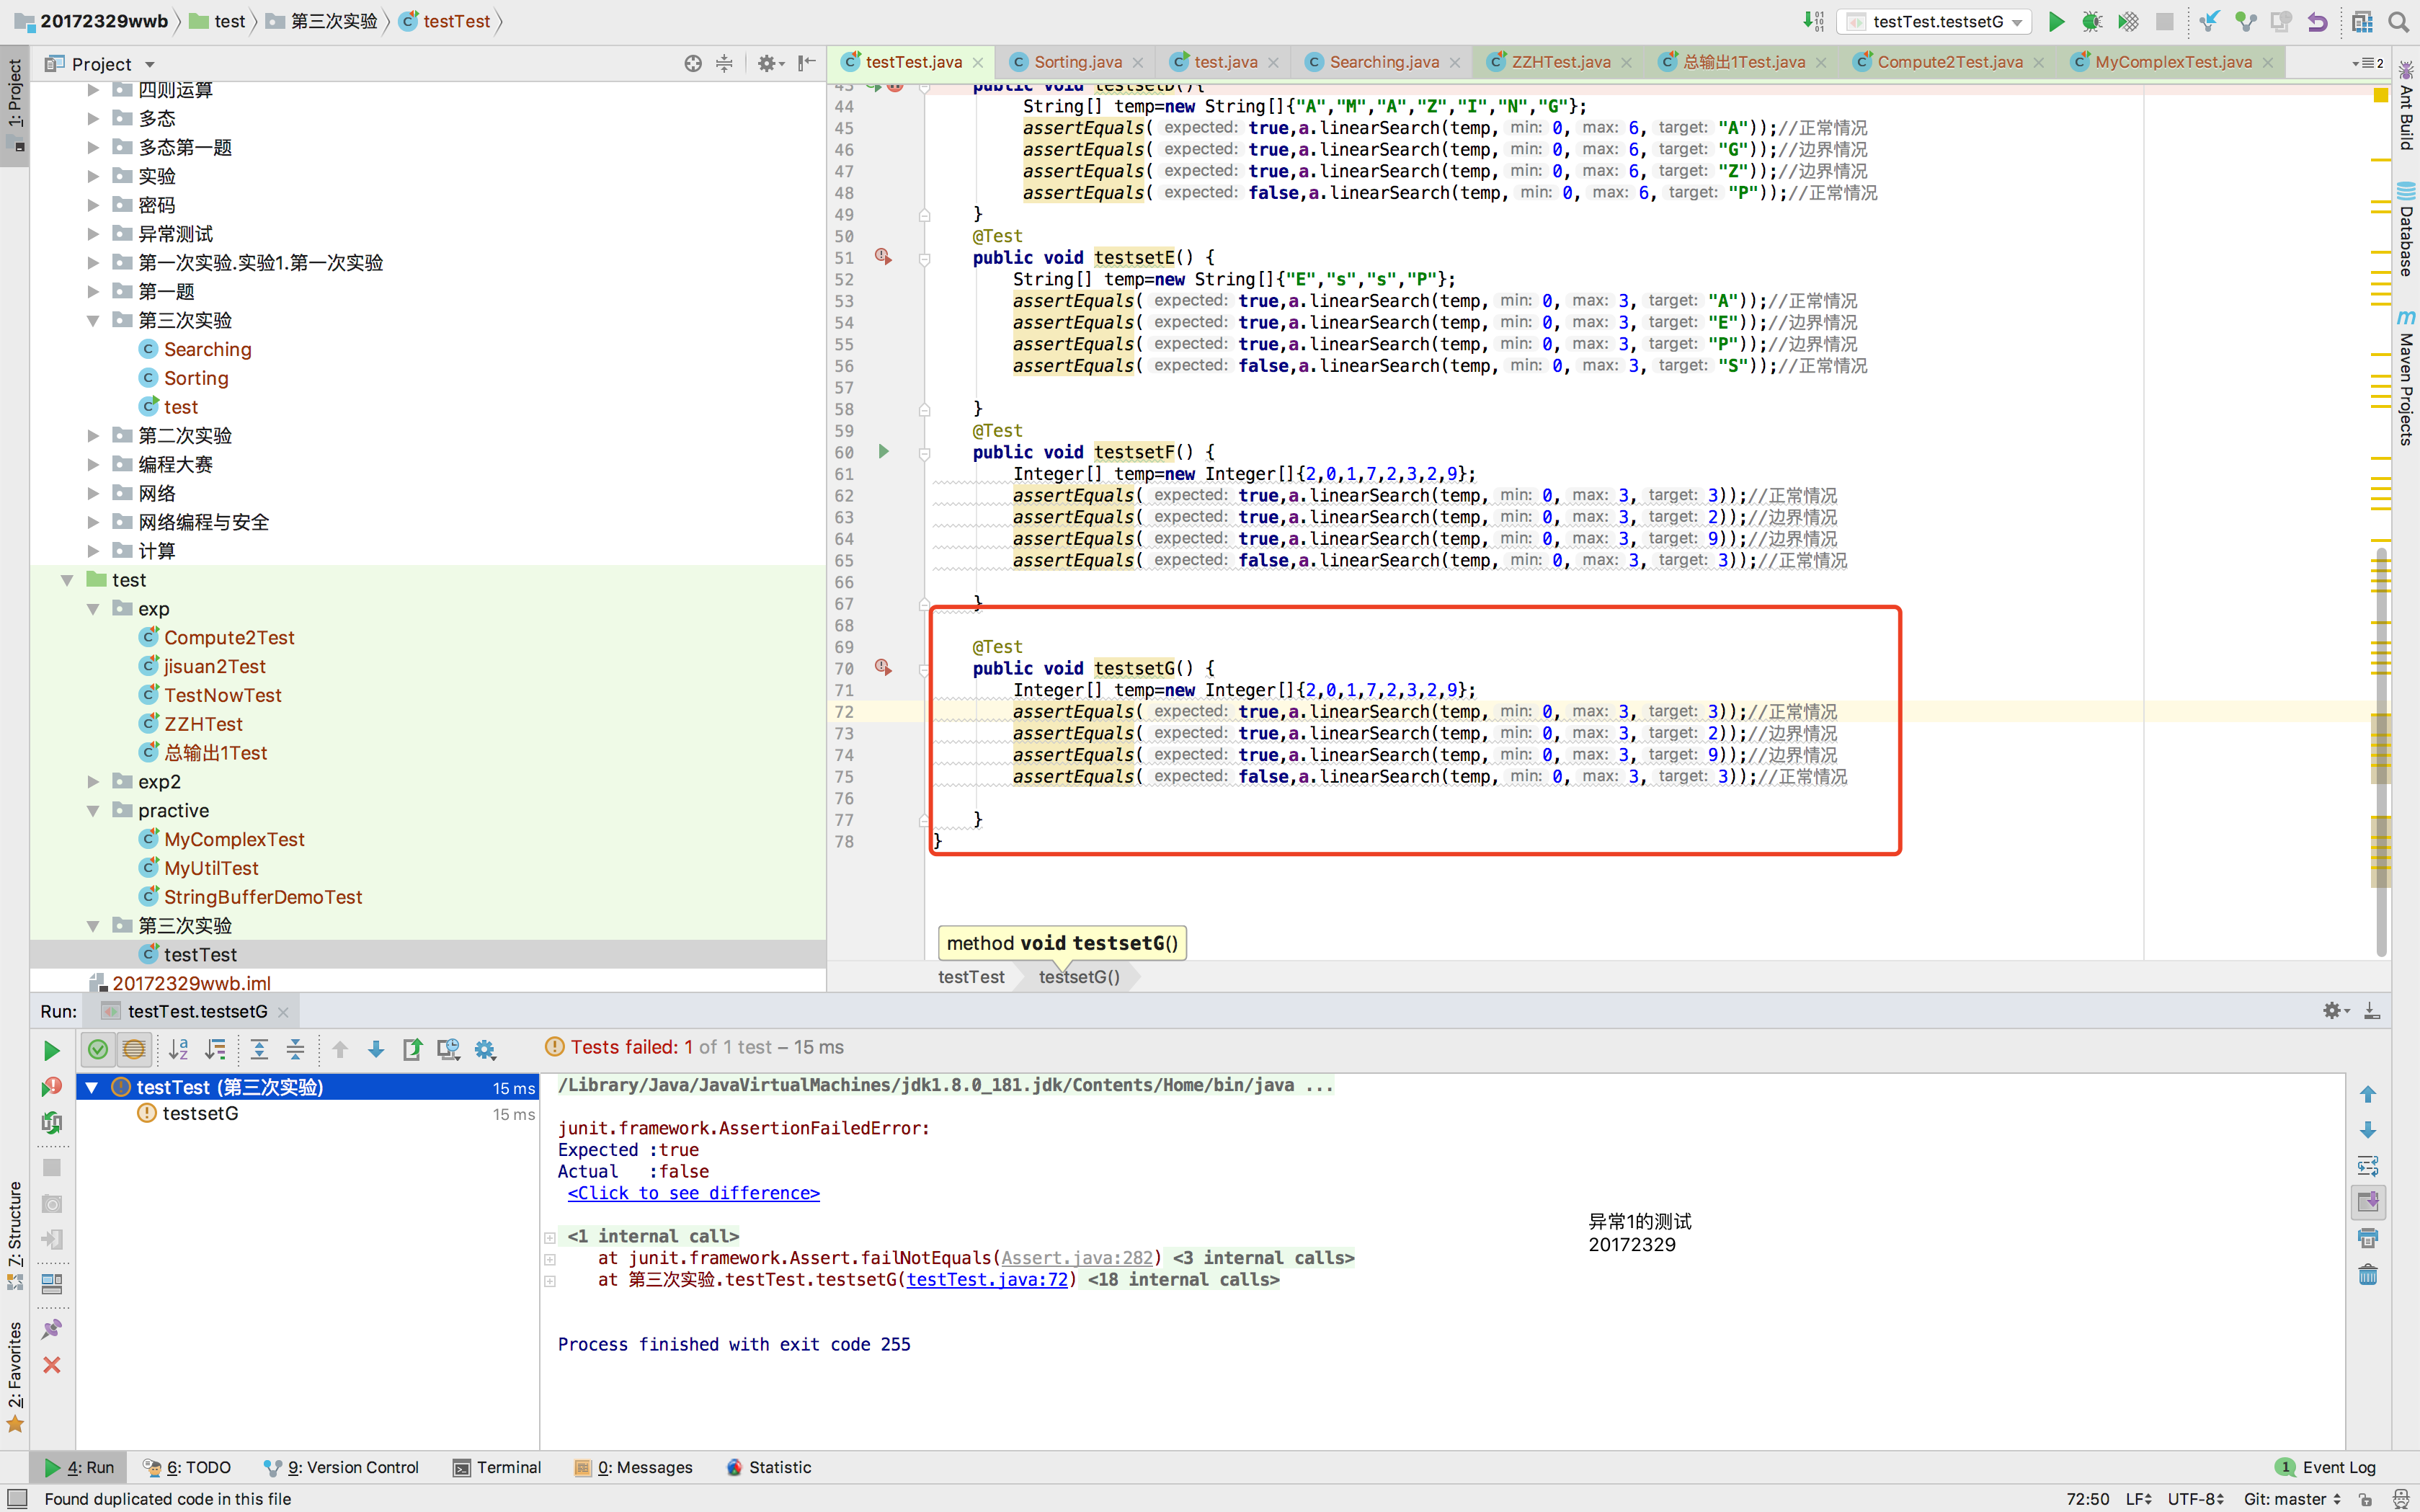Collapse all nodes in the Project panel
Screen dimensions: 2420x1512
pyautogui.click(x=724, y=64)
